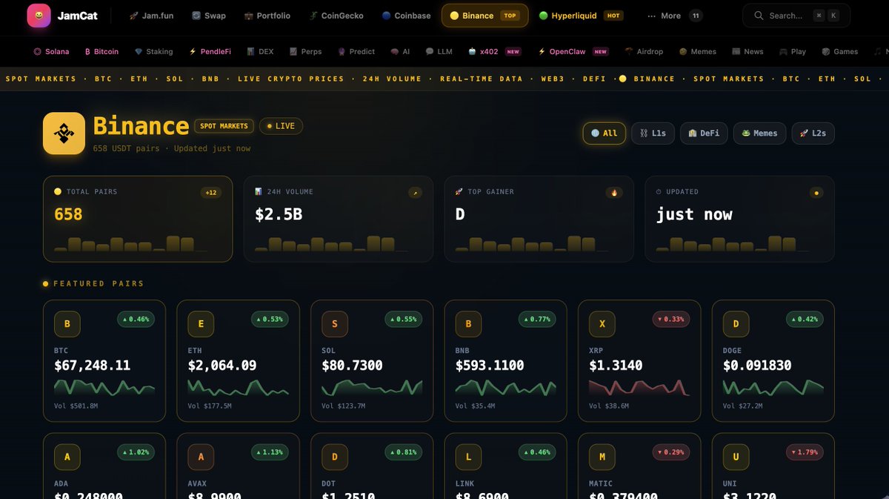The image size is (889, 499).
Task: Open the Hyperliquid HOT tab
Action: [x=581, y=16]
